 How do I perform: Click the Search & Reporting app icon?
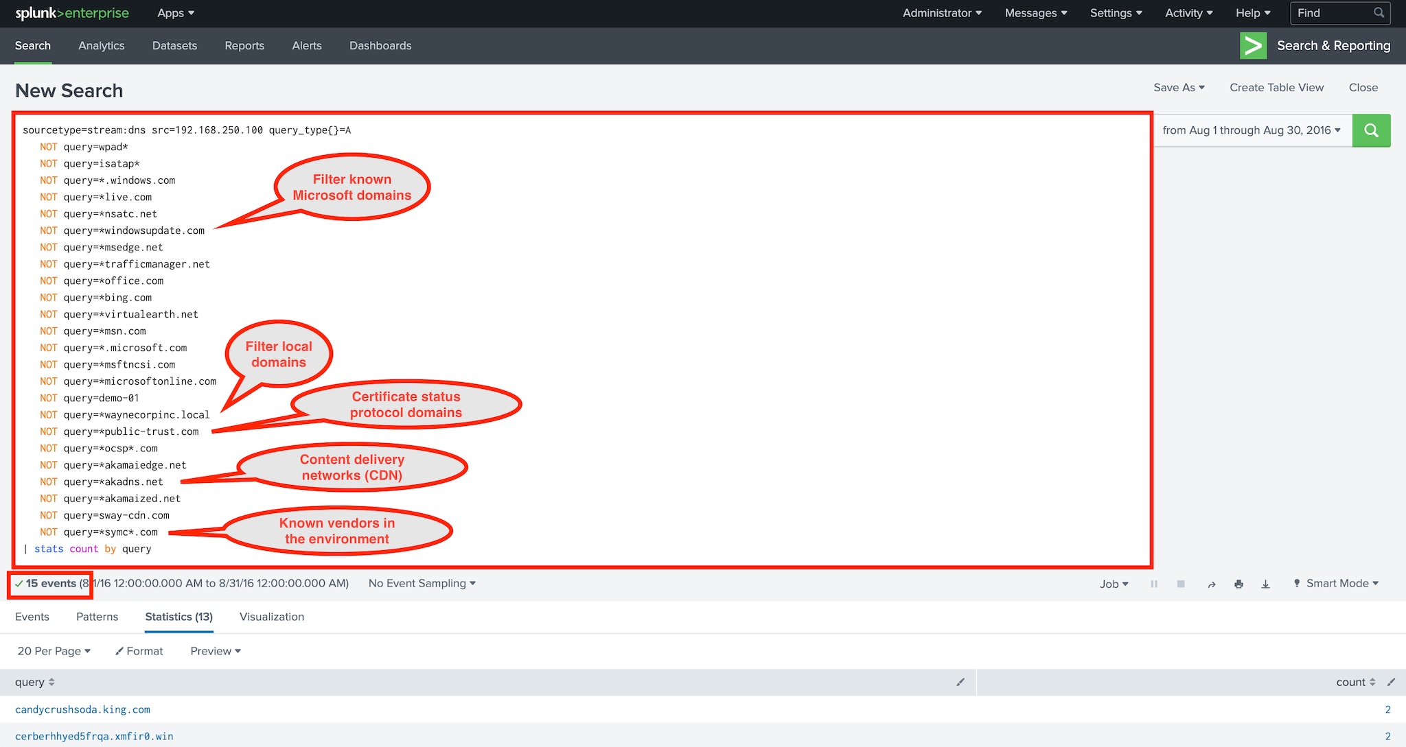click(x=1253, y=46)
